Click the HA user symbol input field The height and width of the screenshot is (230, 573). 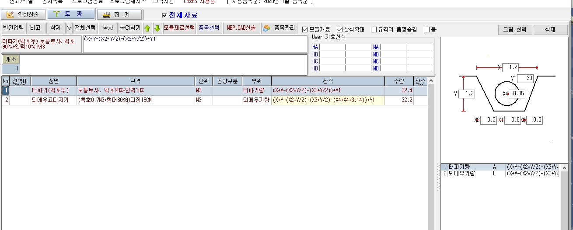coord(329,47)
